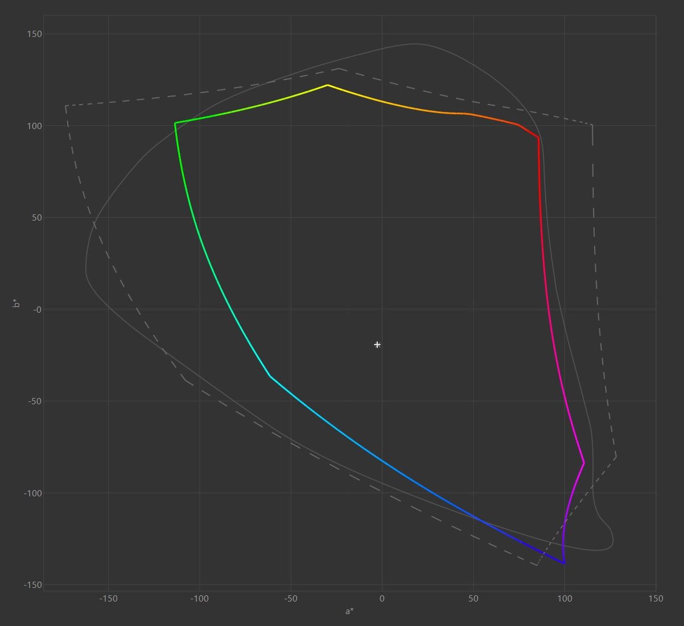Select the -50 tick label on a* axis
The image size is (684, 626).
(x=291, y=599)
